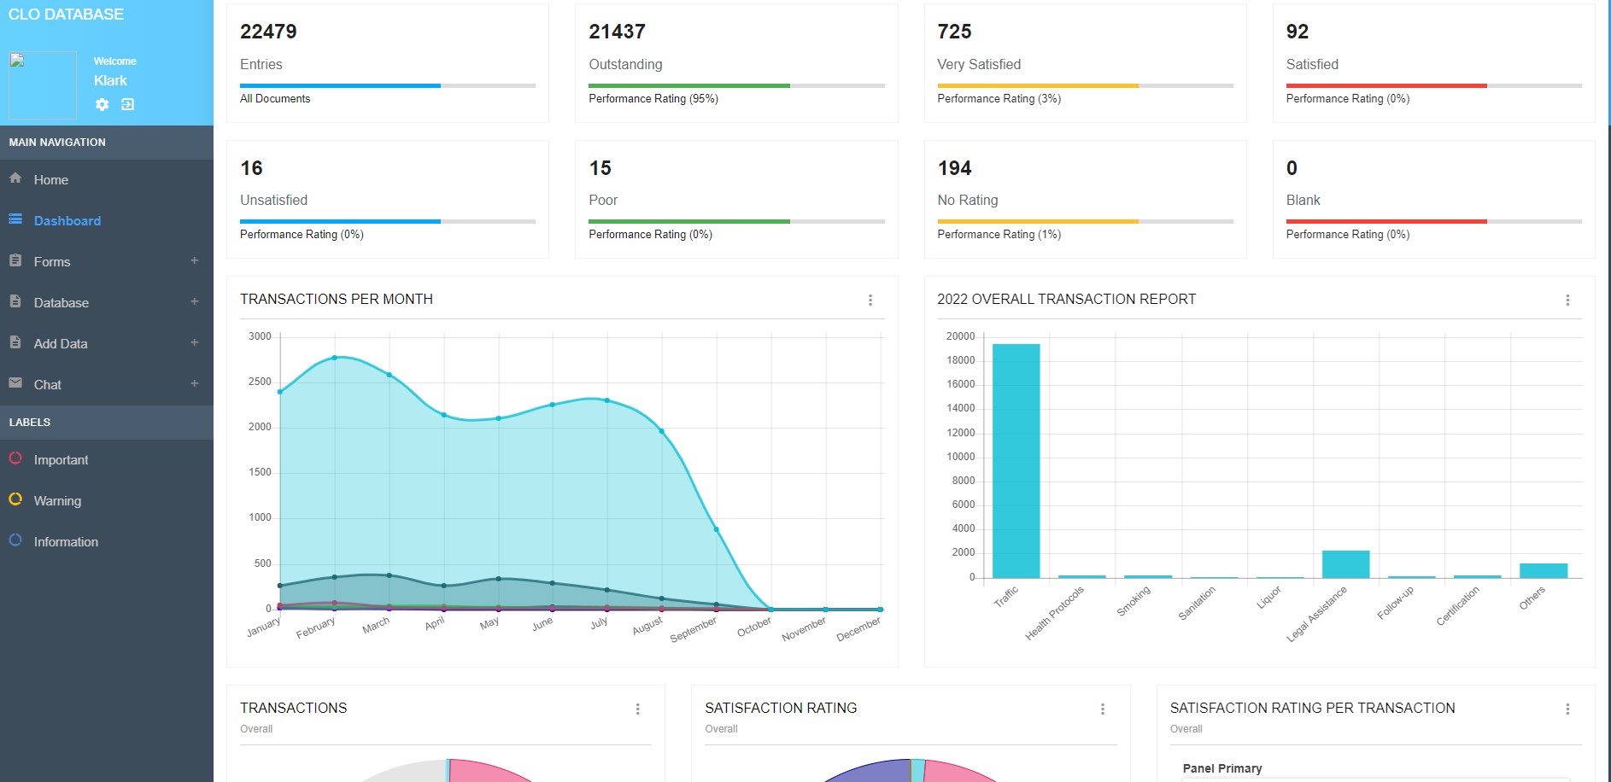Viewport: 1611px width, 782px height.
Task: Open the Forms menu item
Action: (107, 262)
